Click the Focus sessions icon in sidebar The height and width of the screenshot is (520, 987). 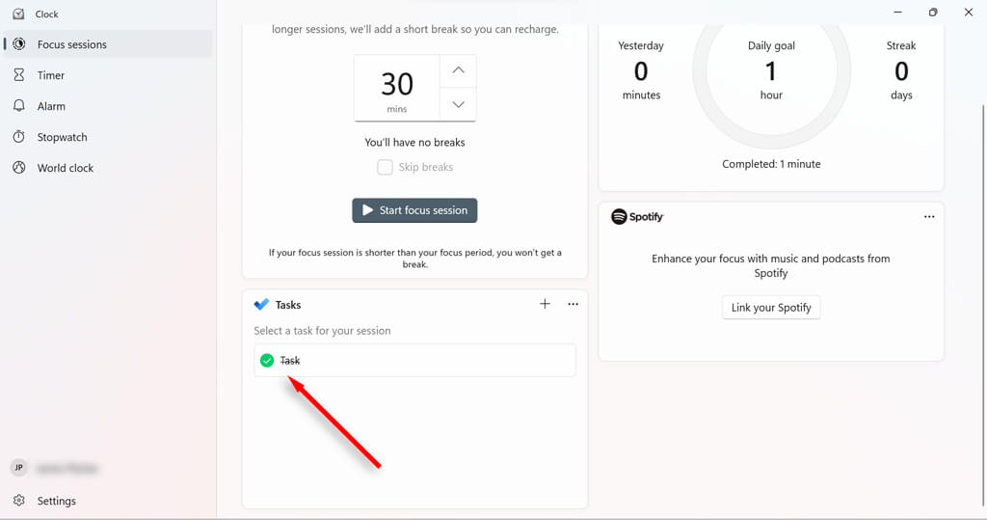(19, 44)
